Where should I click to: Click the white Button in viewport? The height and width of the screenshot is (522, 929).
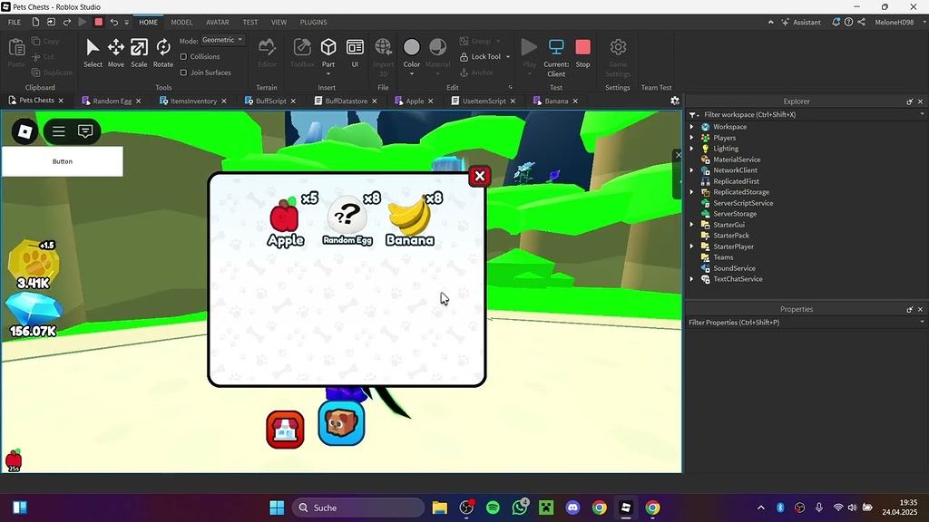(x=63, y=161)
